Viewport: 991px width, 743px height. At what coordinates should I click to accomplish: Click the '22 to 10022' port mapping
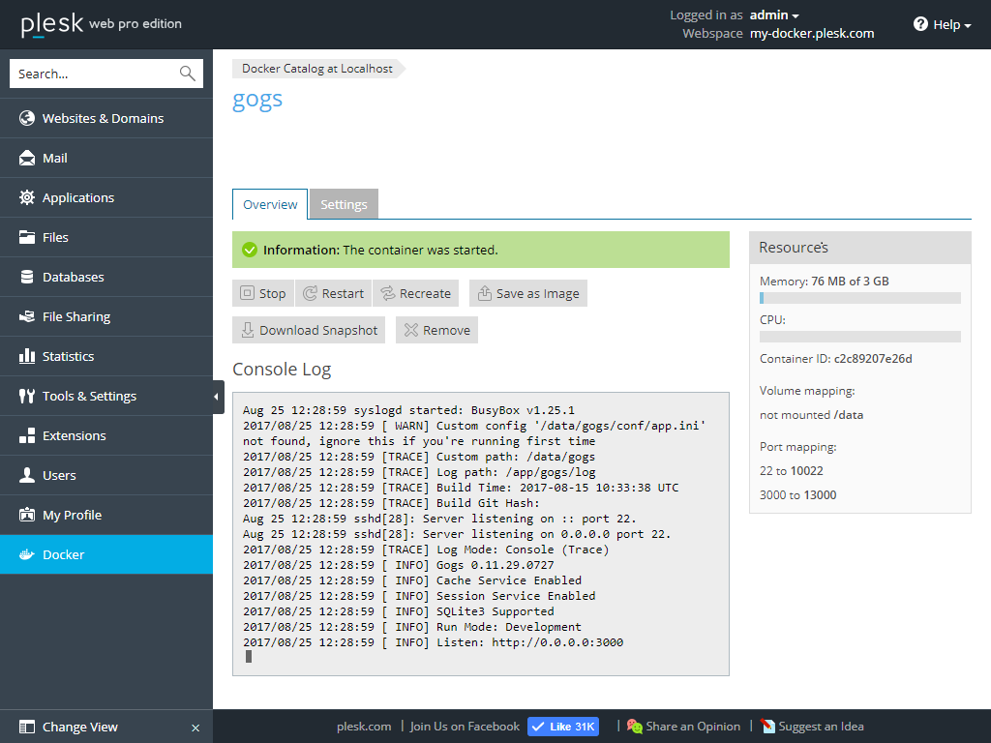tap(792, 471)
